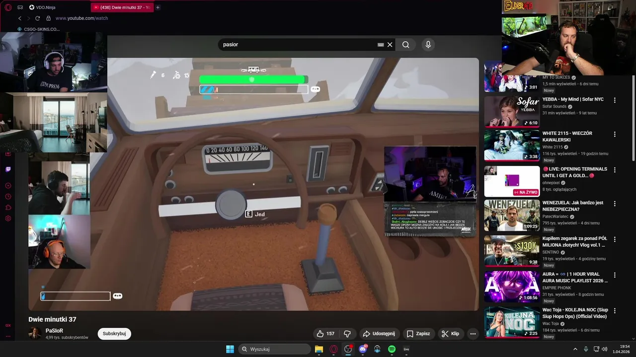Share the video via Udostępnij

pos(379,334)
